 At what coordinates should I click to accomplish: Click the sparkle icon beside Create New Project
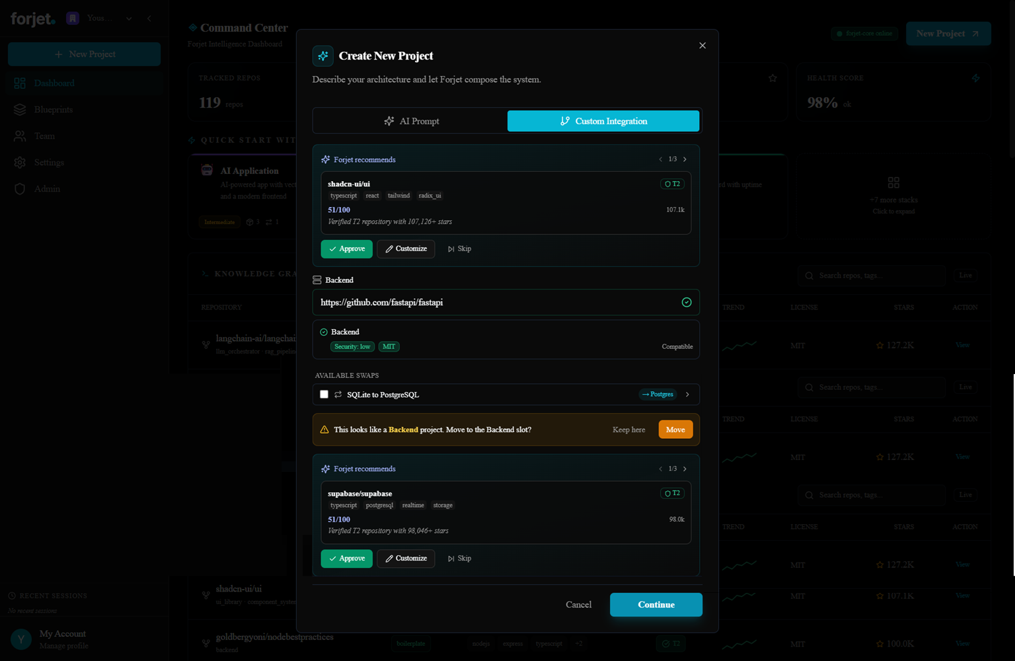pyautogui.click(x=323, y=56)
